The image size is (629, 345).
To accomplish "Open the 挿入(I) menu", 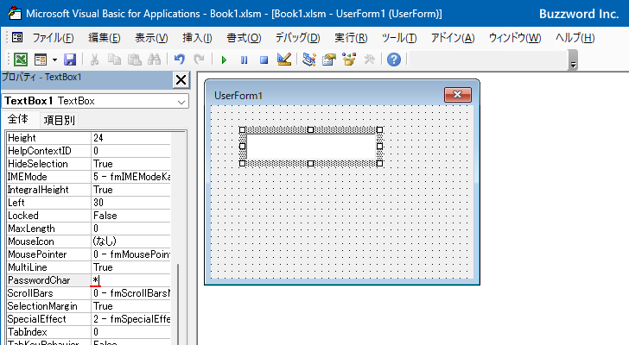I will click(x=197, y=38).
